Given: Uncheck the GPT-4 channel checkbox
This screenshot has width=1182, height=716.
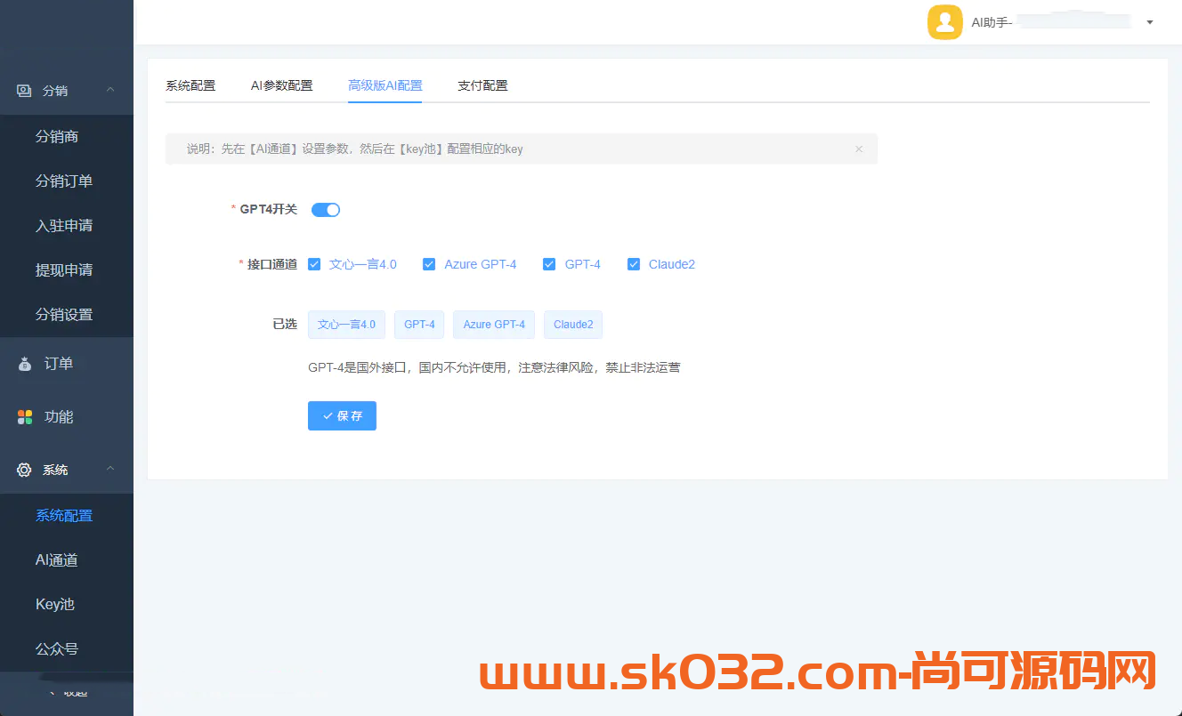Looking at the screenshot, I should pyautogui.click(x=549, y=264).
